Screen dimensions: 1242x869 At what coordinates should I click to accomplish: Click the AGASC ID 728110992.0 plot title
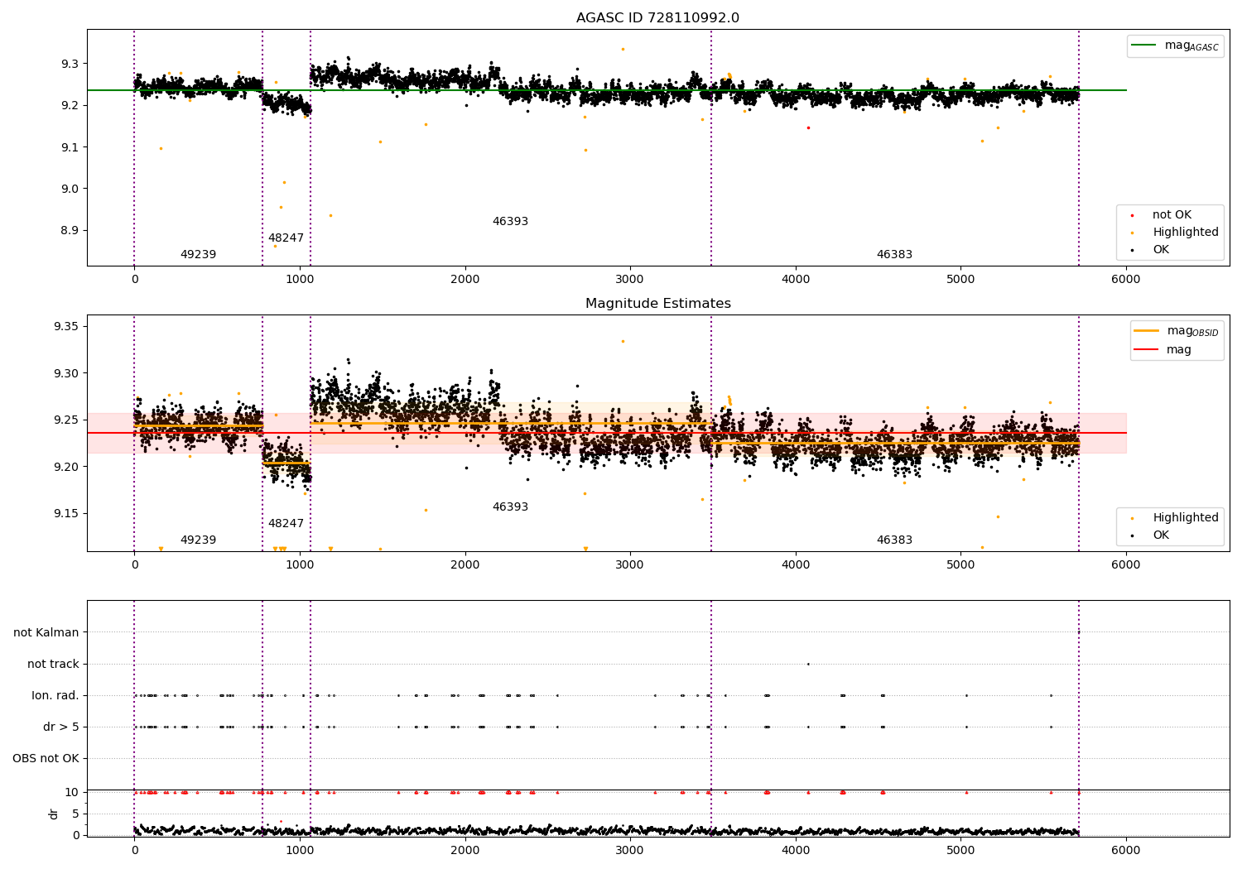click(x=657, y=18)
